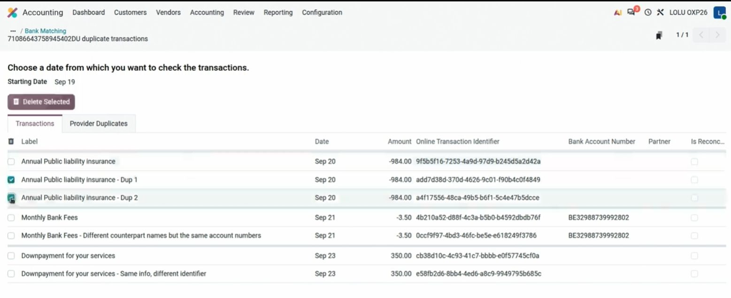This screenshot has height=298, width=731.
Task: Sort by Bank Account Number column header
Action: click(x=601, y=141)
